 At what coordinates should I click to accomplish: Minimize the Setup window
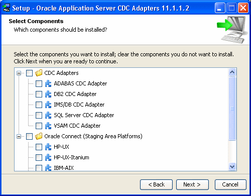point(220,8)
